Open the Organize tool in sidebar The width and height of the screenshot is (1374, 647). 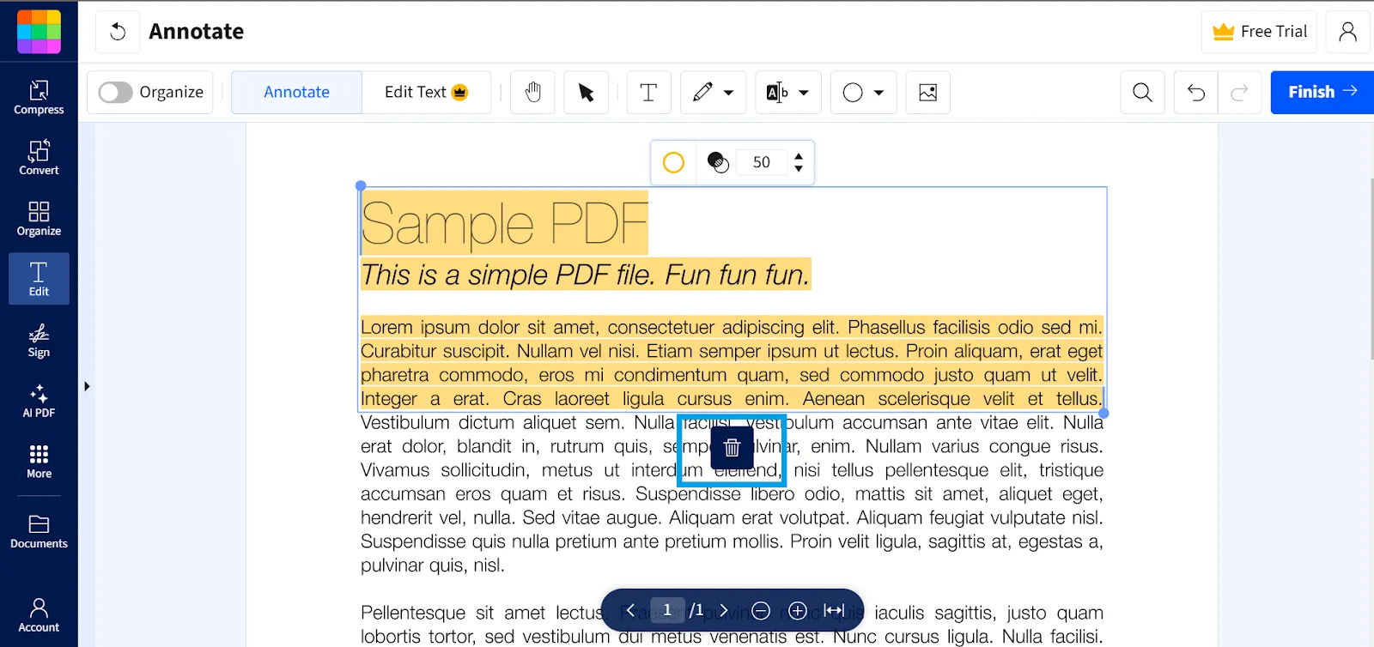point(39,219)
